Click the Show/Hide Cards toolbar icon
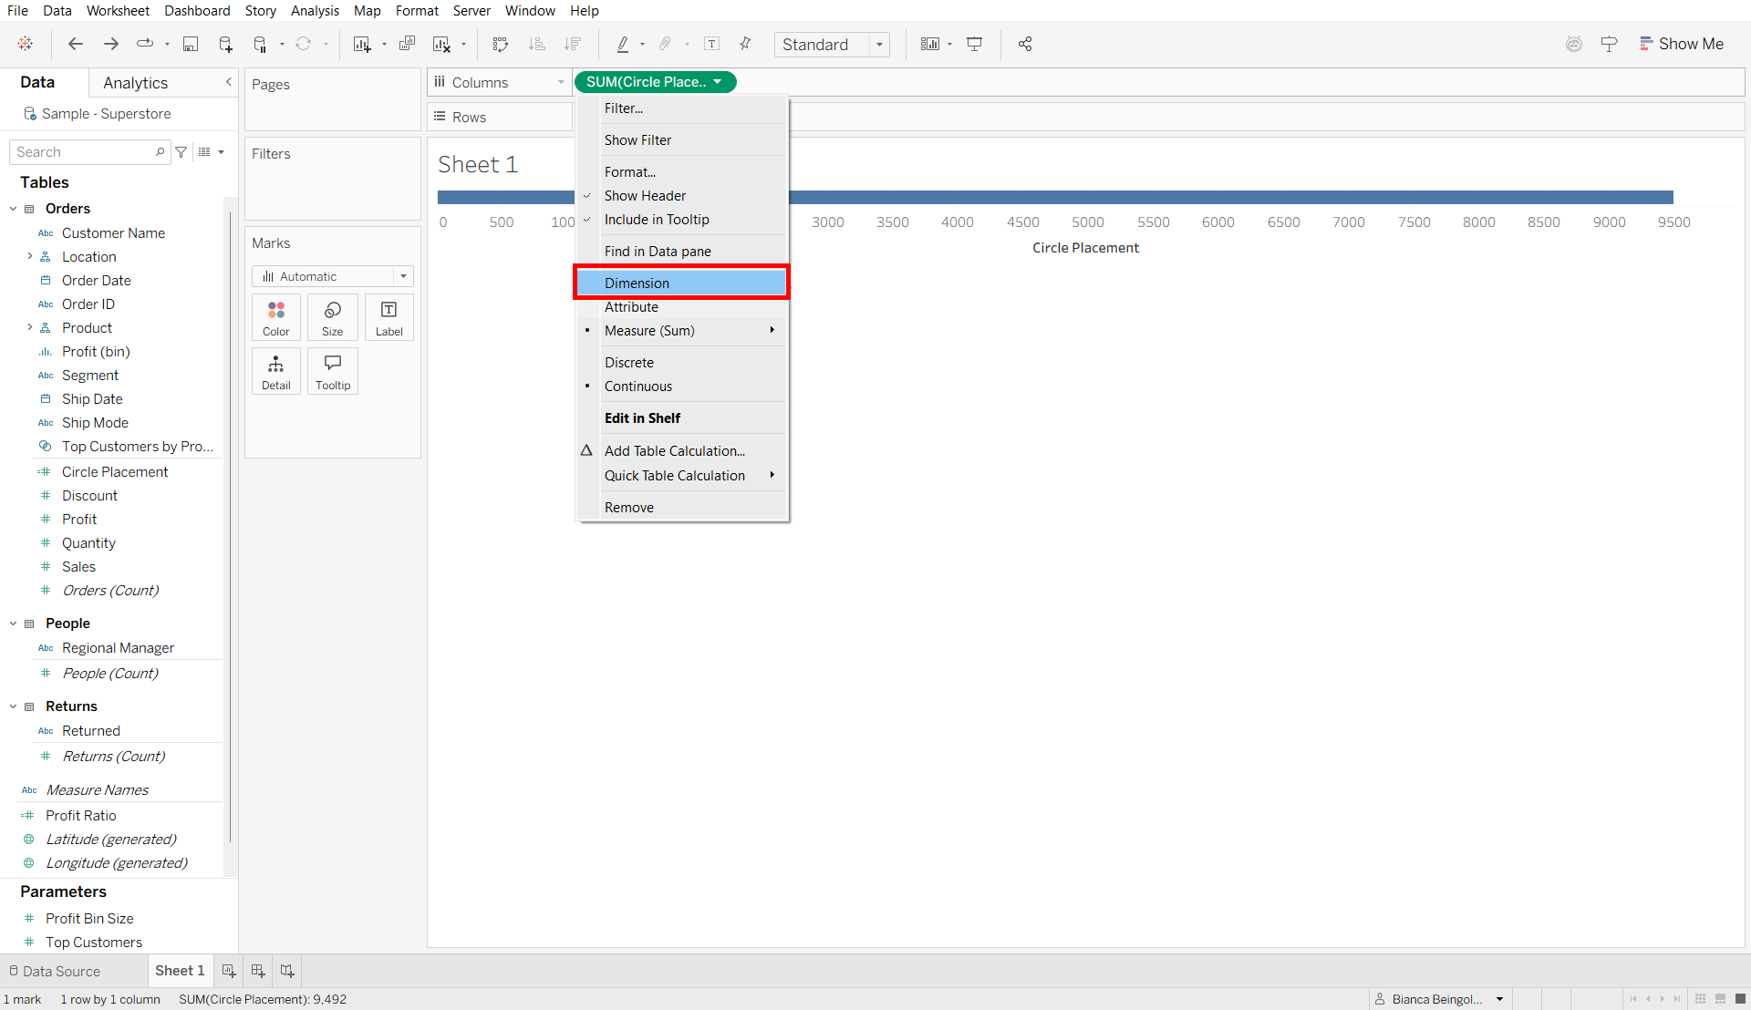This screenshot has width=1751, height=1010. pos(929,44)
